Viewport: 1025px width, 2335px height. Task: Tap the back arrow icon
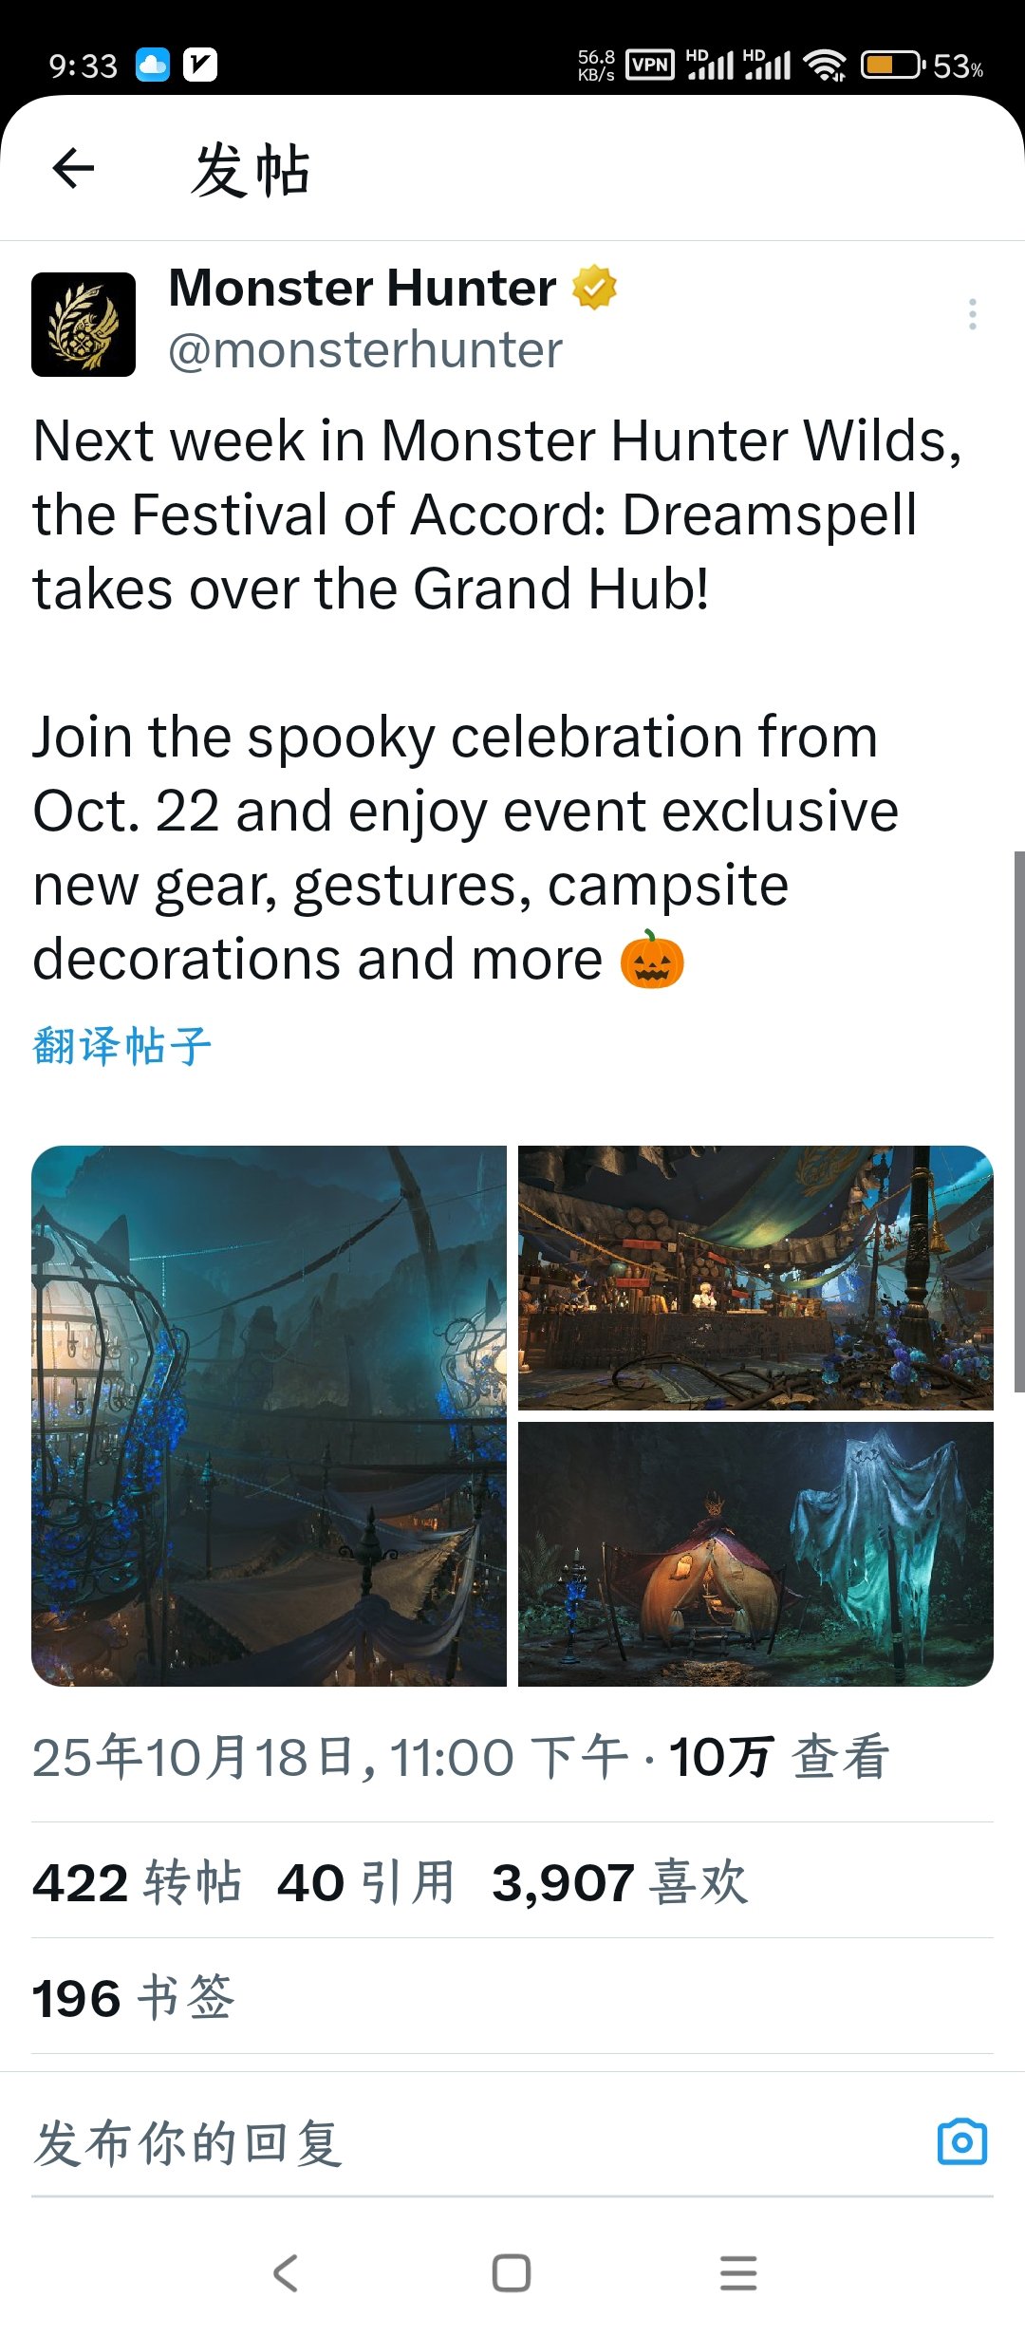coord(73,169)
